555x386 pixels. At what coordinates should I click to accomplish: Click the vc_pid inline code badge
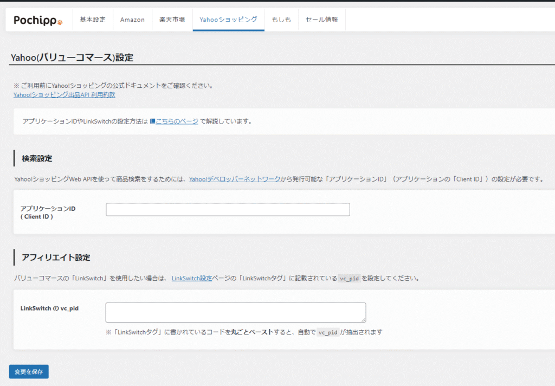pos(350,278)
